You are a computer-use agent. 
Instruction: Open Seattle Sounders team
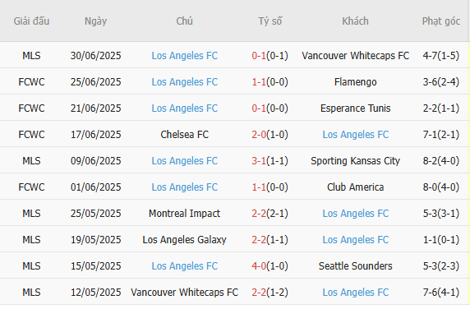coord(356,266)
